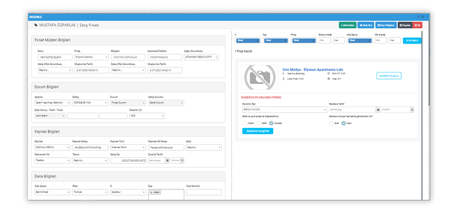Click the Kaydet save button

[x=404, y=25]
